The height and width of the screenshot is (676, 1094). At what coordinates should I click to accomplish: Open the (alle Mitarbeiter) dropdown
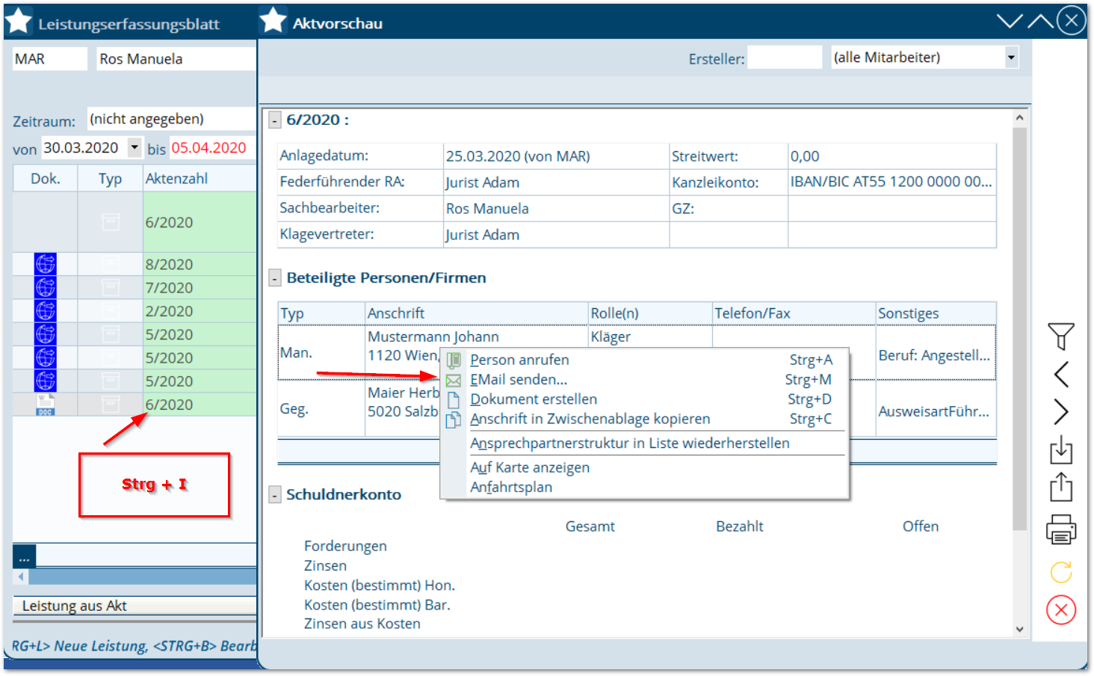click(x=1011, y=58)
